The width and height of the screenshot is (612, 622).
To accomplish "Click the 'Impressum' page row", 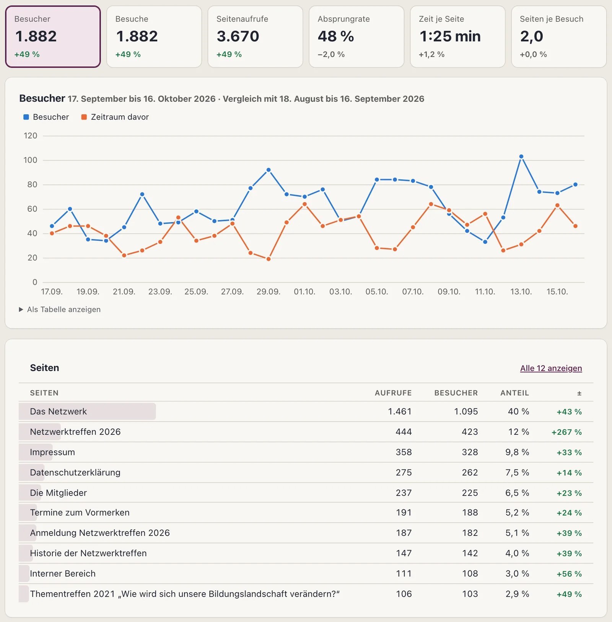I will [306, 452].
